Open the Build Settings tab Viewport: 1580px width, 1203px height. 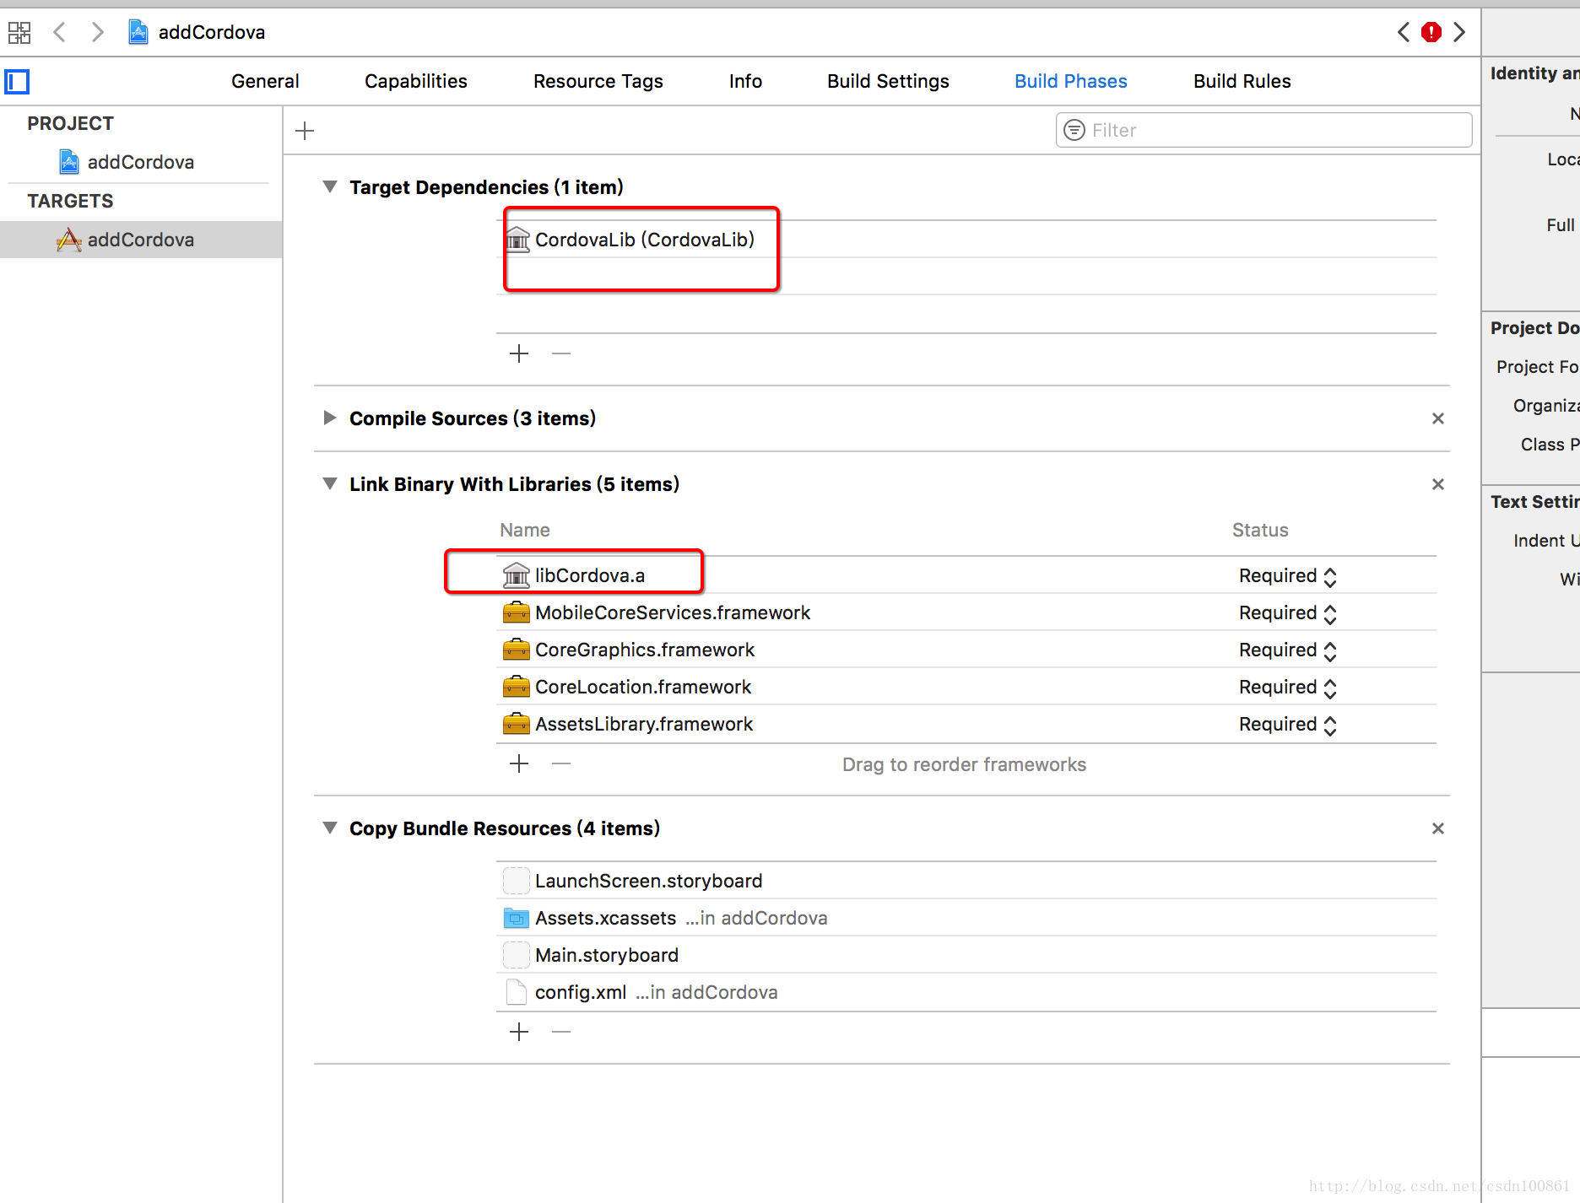pyautogui.click(x=888, y=81)
